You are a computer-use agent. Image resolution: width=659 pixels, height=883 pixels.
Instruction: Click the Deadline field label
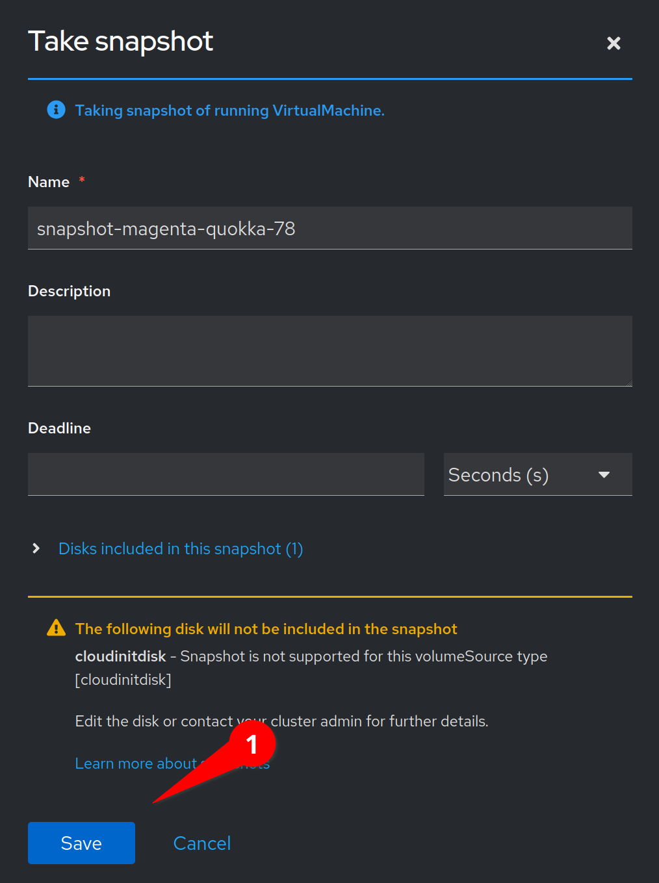(59, 428)
